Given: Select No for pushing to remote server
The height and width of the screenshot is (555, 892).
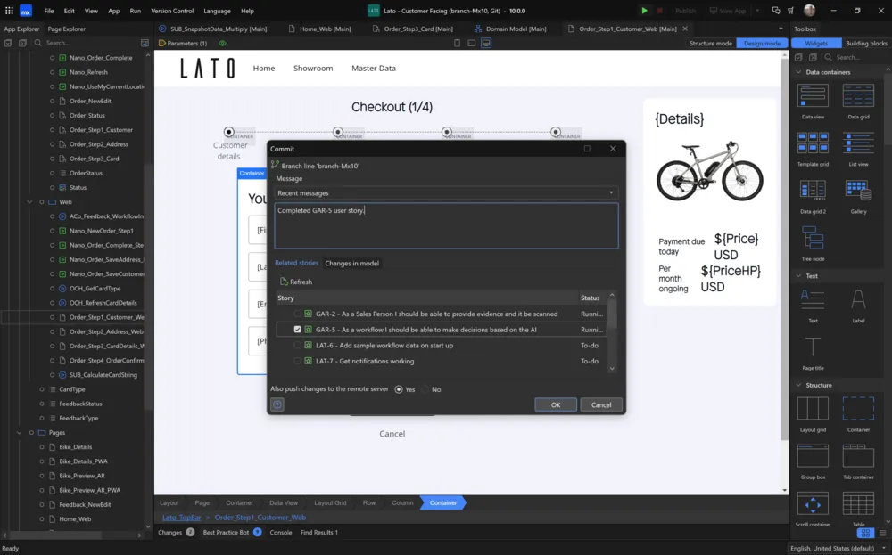Looking at the screenshot, I should pyautogui.click(x=425, y=389).
